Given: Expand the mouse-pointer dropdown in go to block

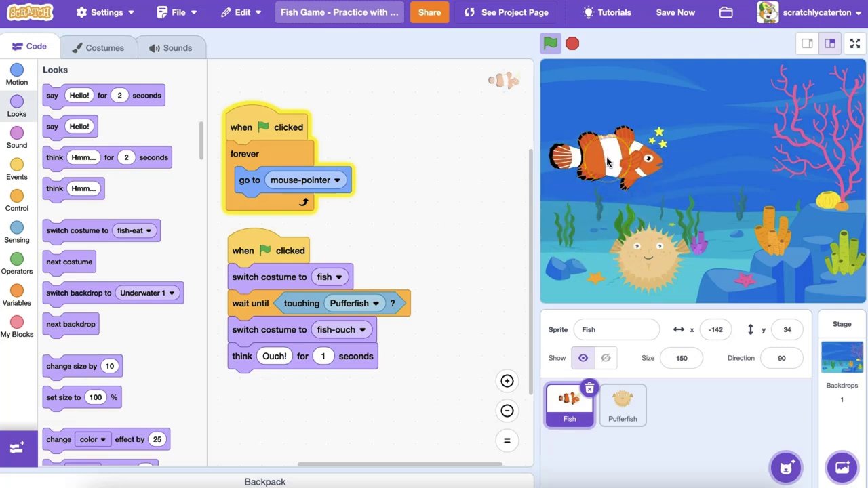Looking at the screenshot, I should (337, 180).
